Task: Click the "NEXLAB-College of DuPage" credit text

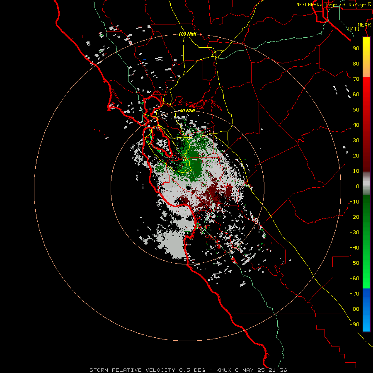Action: pyautogui.click(x=331, y=5)
